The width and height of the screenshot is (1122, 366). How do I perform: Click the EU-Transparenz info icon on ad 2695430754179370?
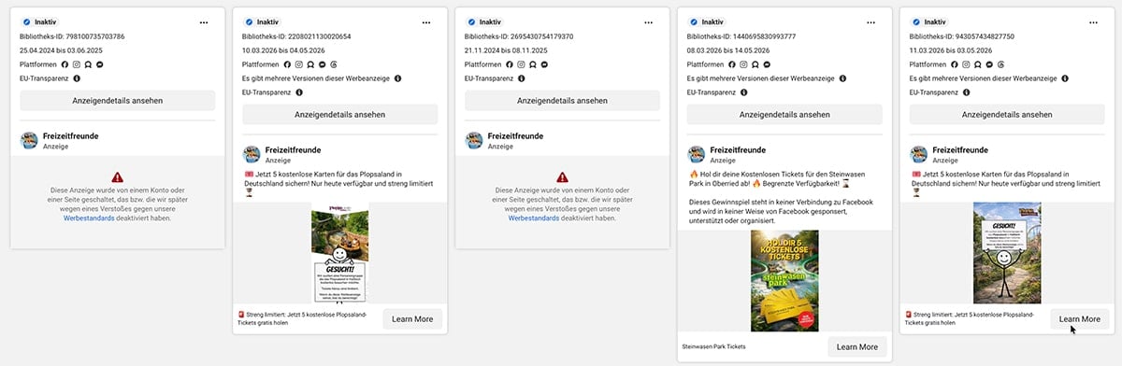(521, 78)
